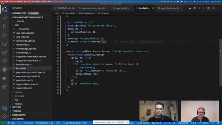This screenshot has width=222, height=125.
Task: Open lambda.spec.ts in the explorer
Action: 24,65
